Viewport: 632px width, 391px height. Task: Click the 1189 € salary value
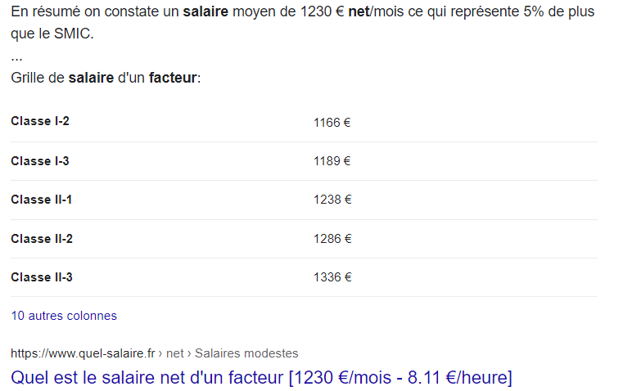tap(332, 161)
